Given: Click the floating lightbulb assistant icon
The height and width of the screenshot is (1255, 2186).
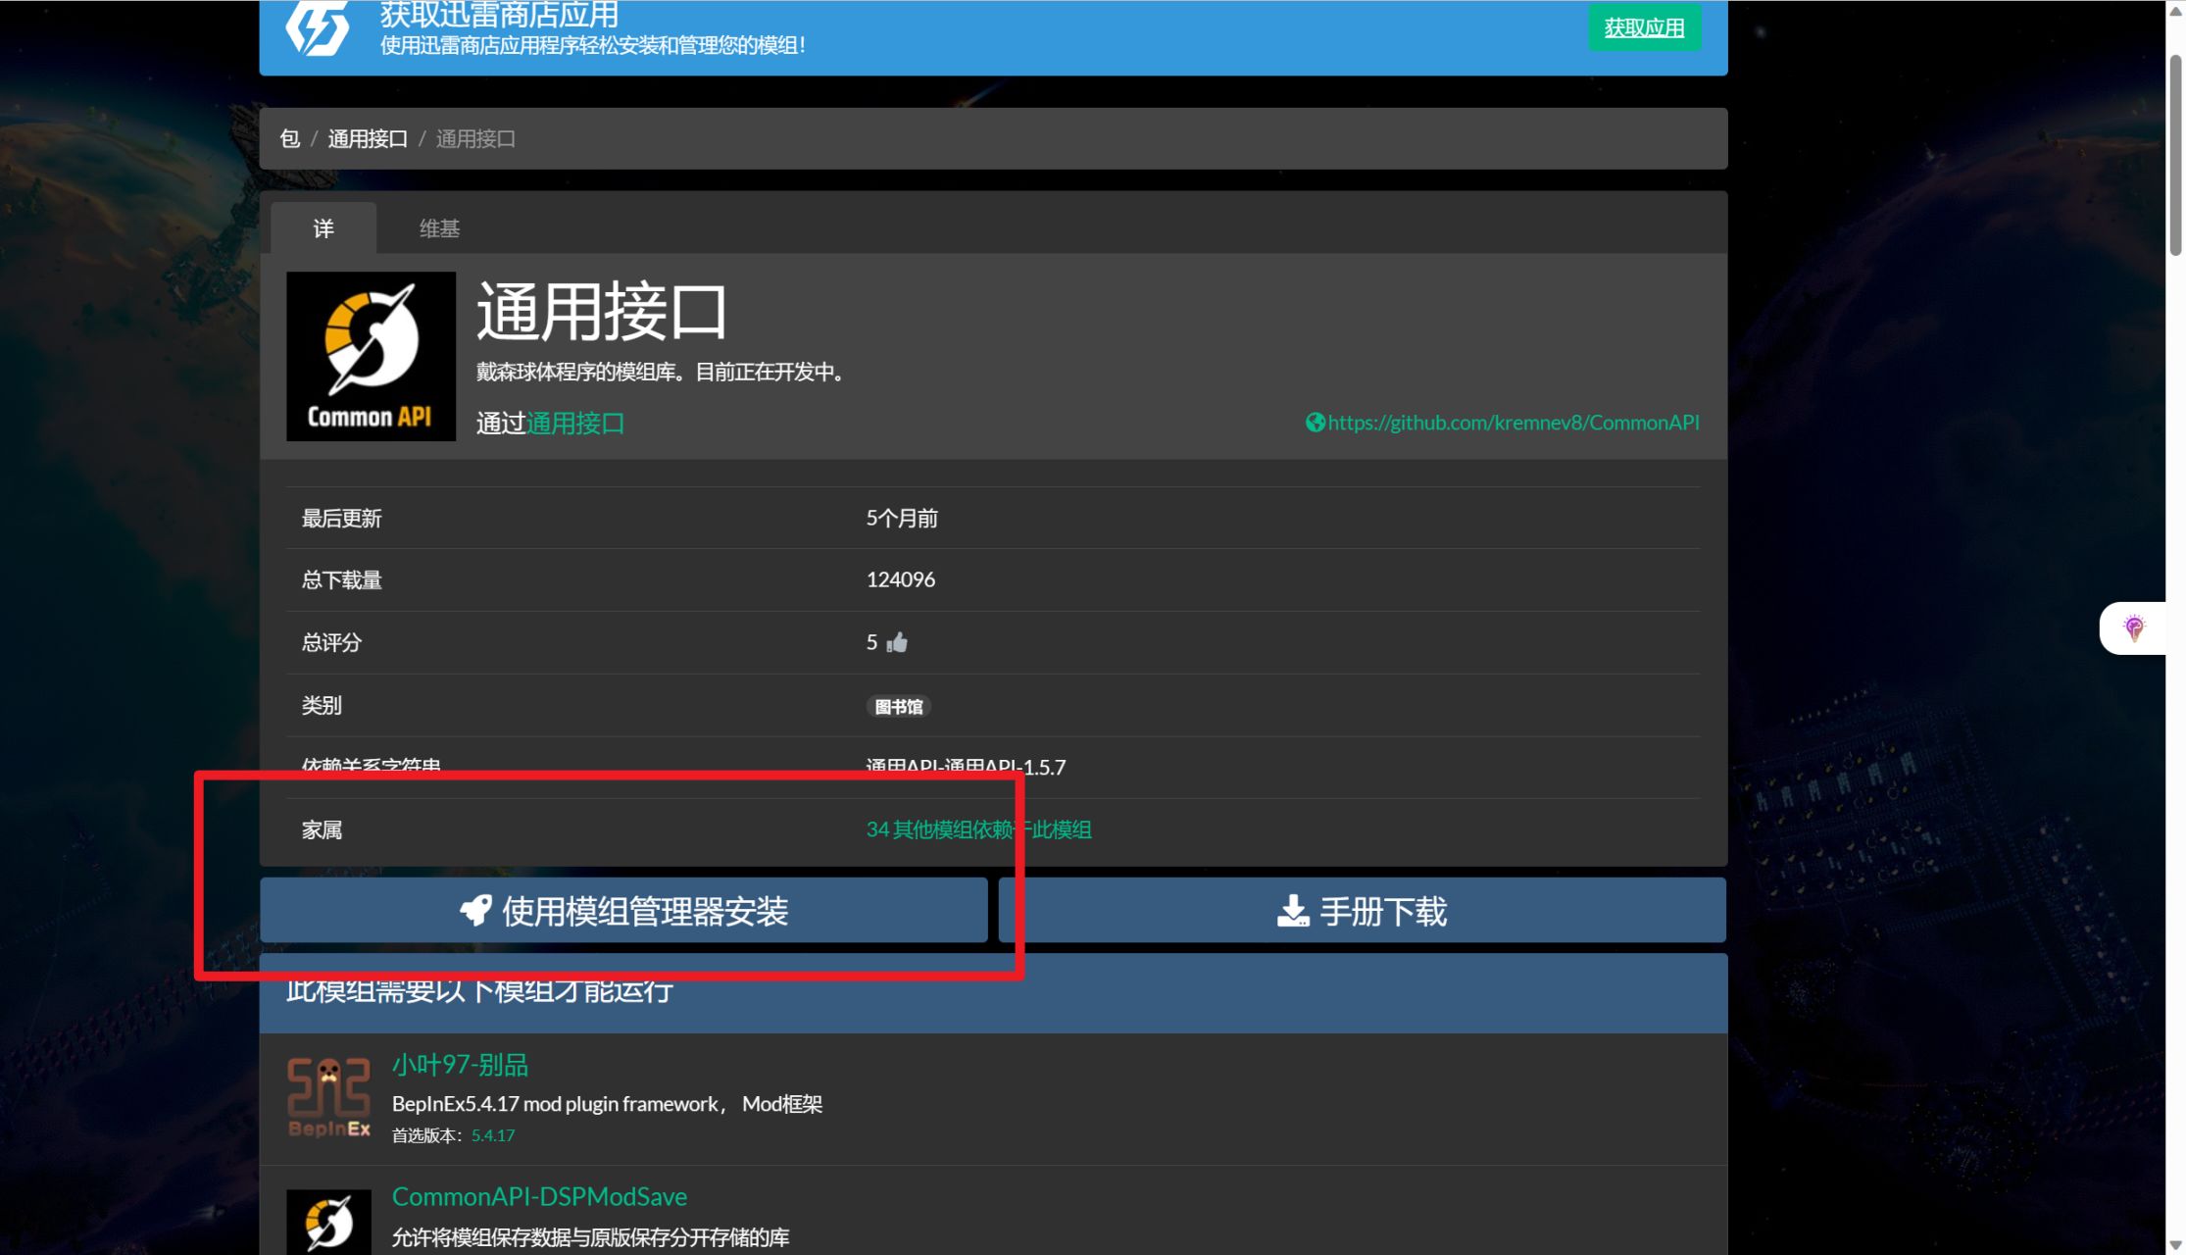Looking at the screenshot, I should point(2133,627).
